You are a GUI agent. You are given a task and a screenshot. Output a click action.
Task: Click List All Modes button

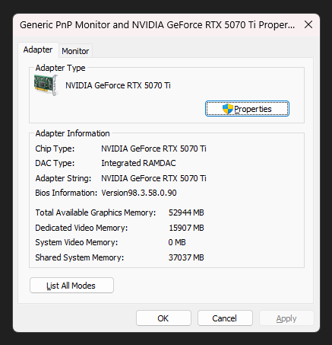point(71,286)
